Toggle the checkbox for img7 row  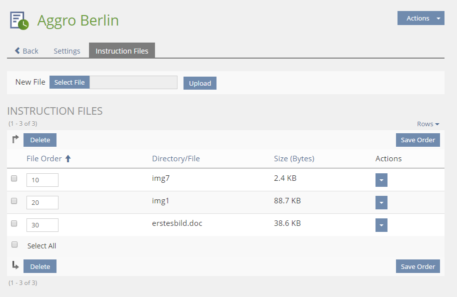(x=14, y=178)
